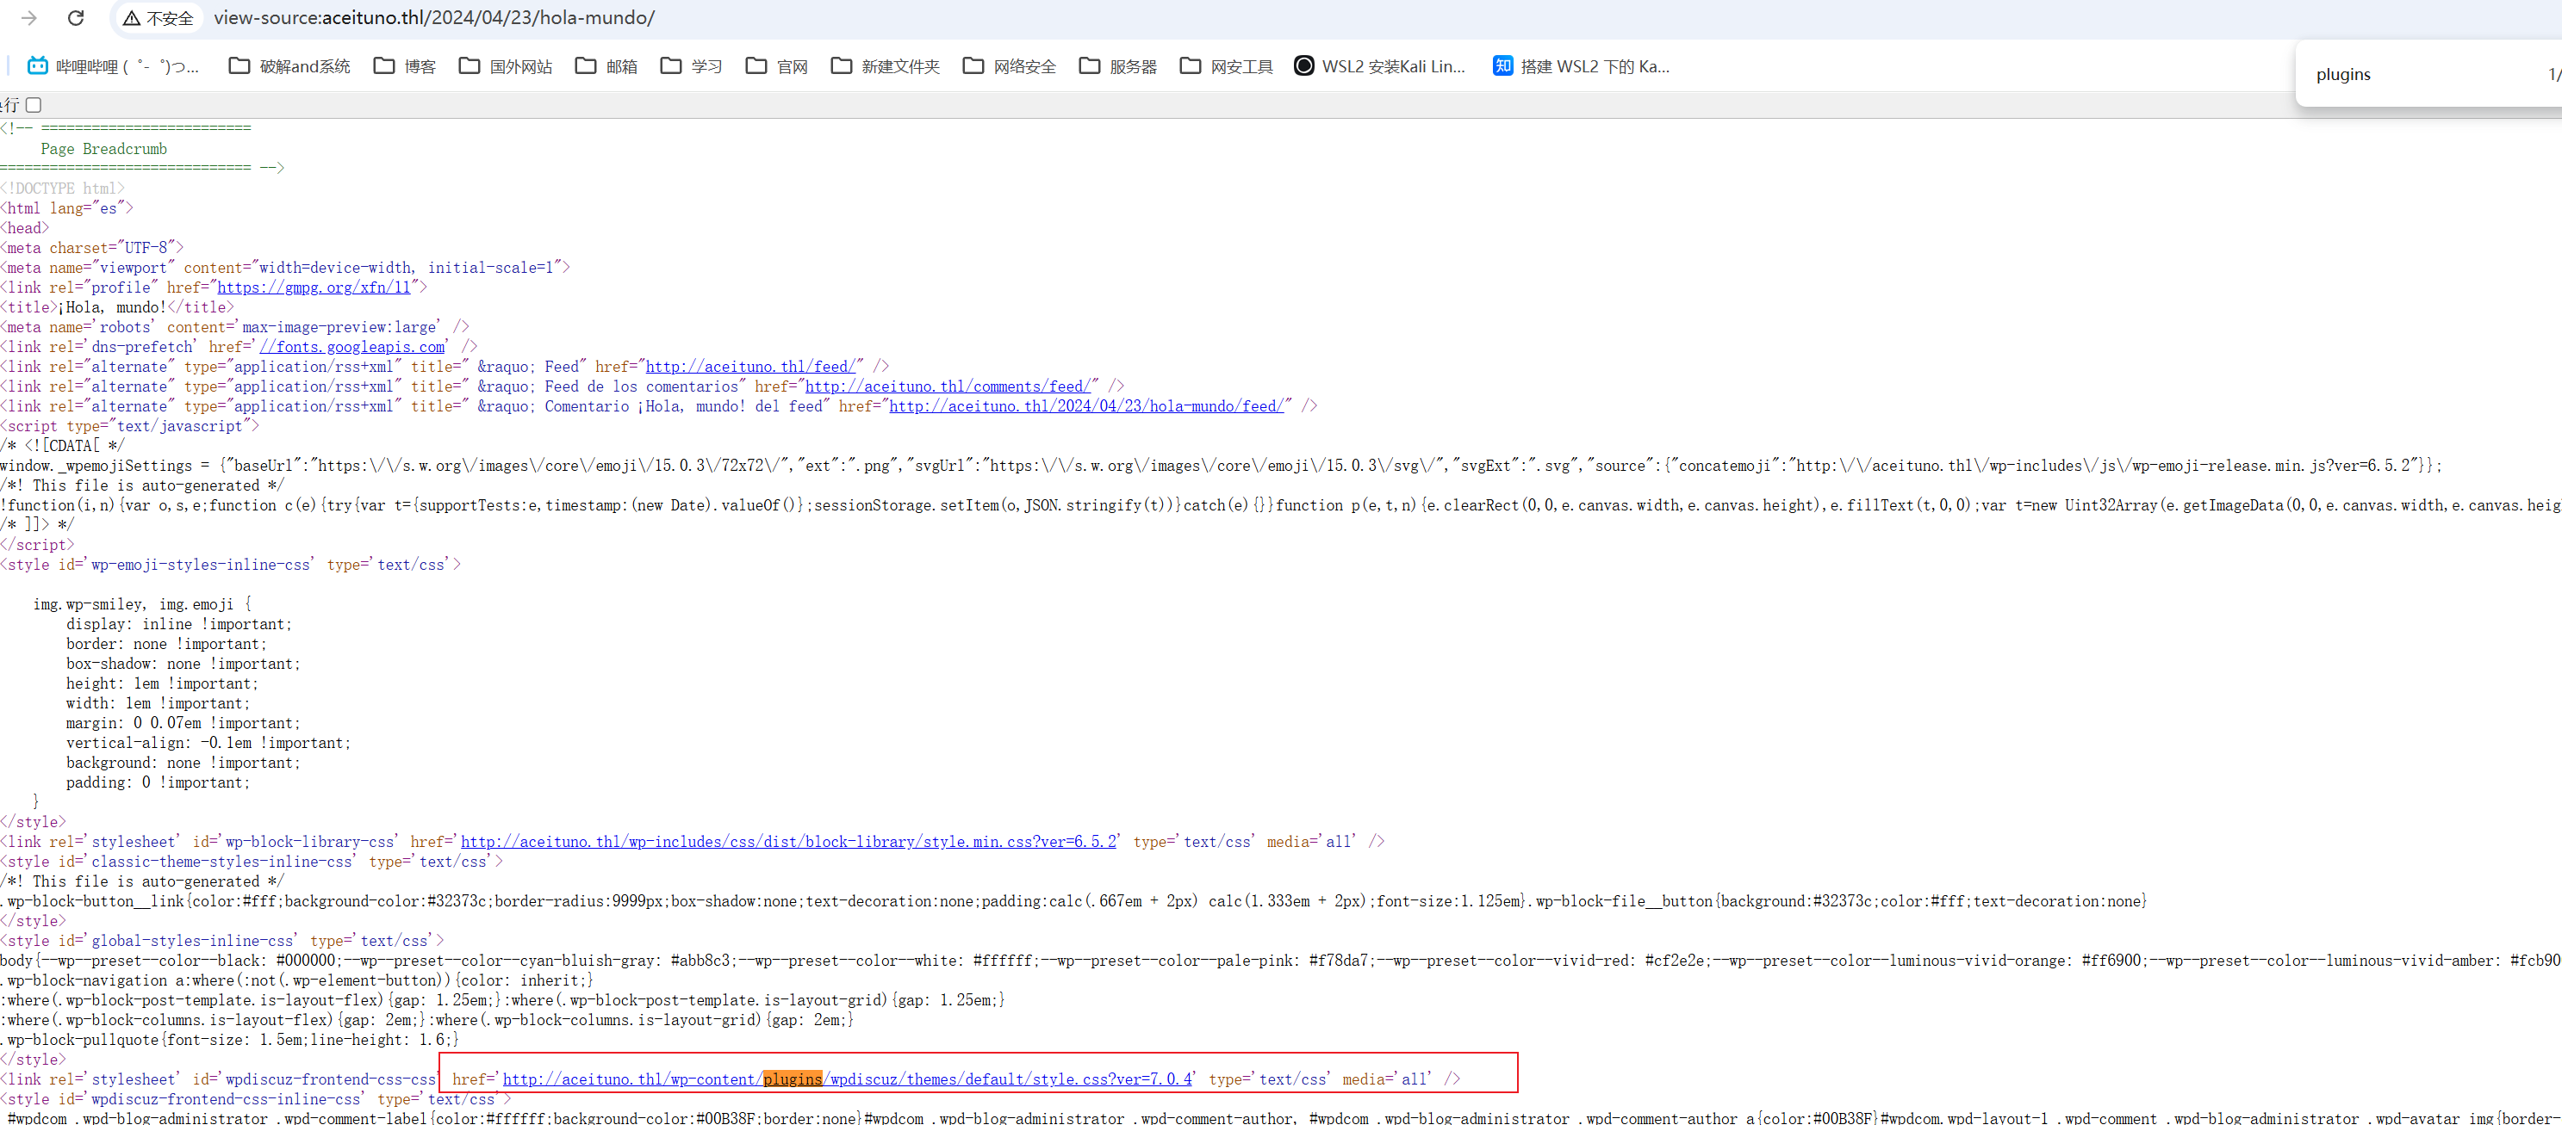Toggle the line wrap checkbox

click(x=34, y=105)
